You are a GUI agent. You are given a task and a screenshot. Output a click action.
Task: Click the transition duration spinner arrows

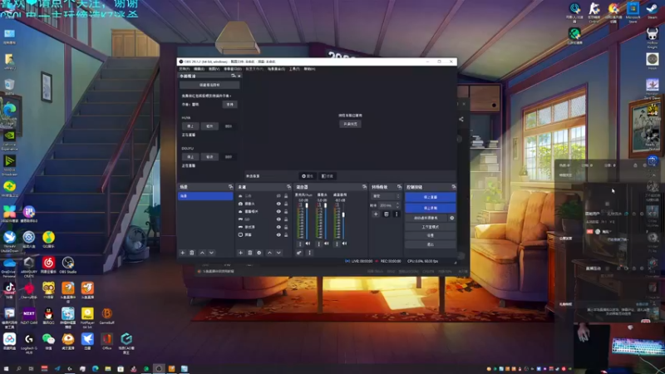397,205
